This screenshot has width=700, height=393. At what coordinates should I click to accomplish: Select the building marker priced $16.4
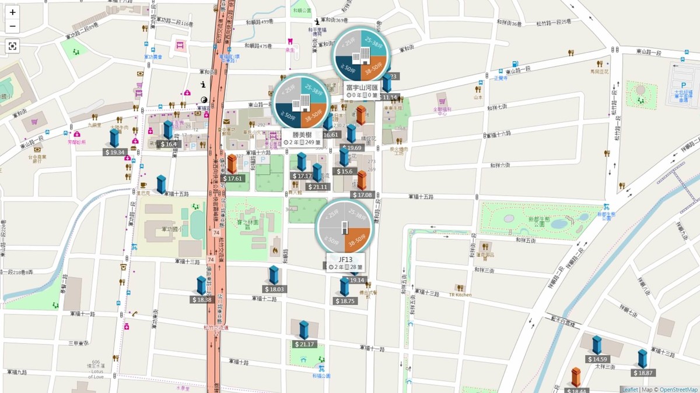pos(168,134)
